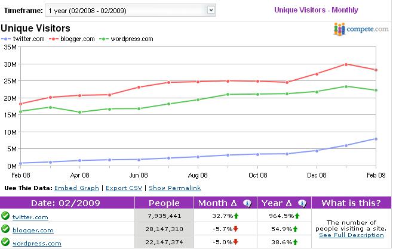Toggle the green check next to blogger.com
The height and width of the screenshot is (249, 393).
point(5,229)
